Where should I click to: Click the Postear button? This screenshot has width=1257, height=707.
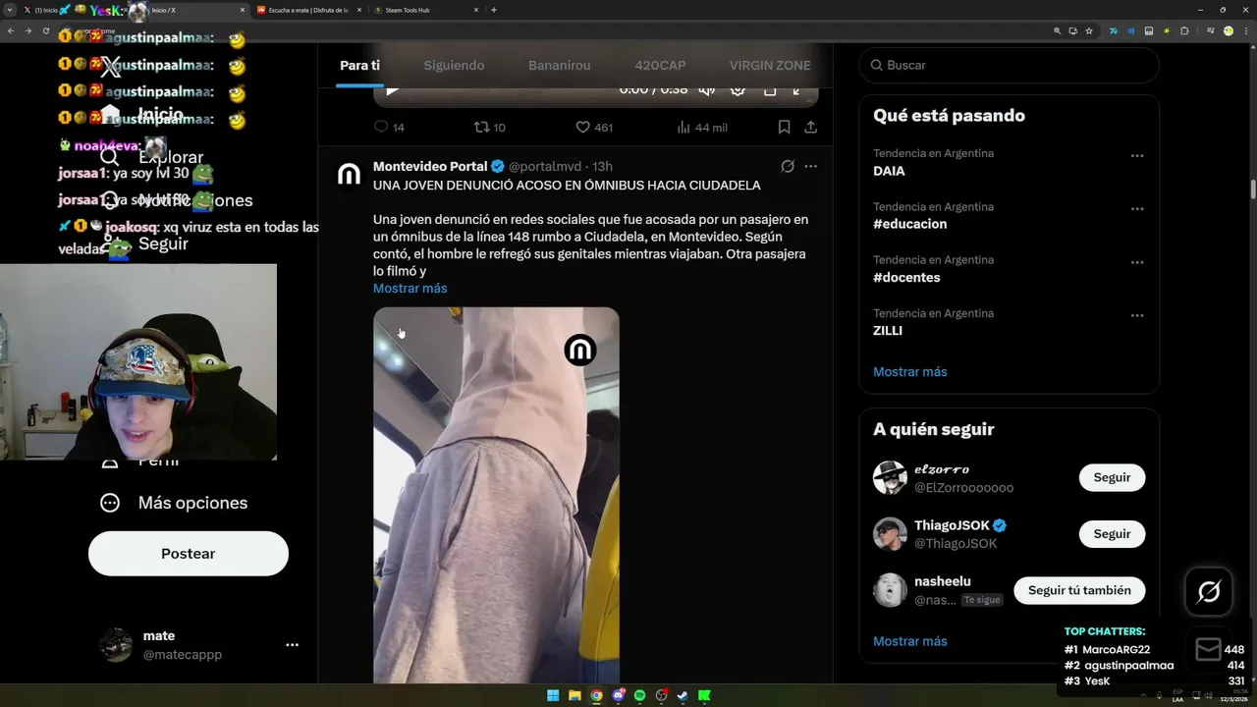point(189,554)
